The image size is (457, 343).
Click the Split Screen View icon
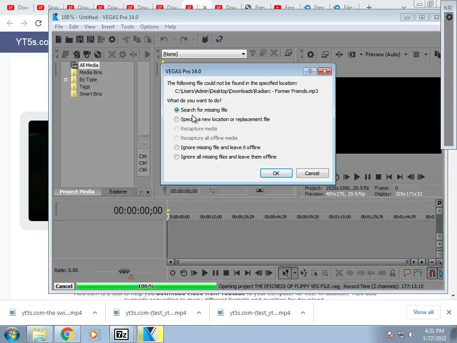point(352,54)
